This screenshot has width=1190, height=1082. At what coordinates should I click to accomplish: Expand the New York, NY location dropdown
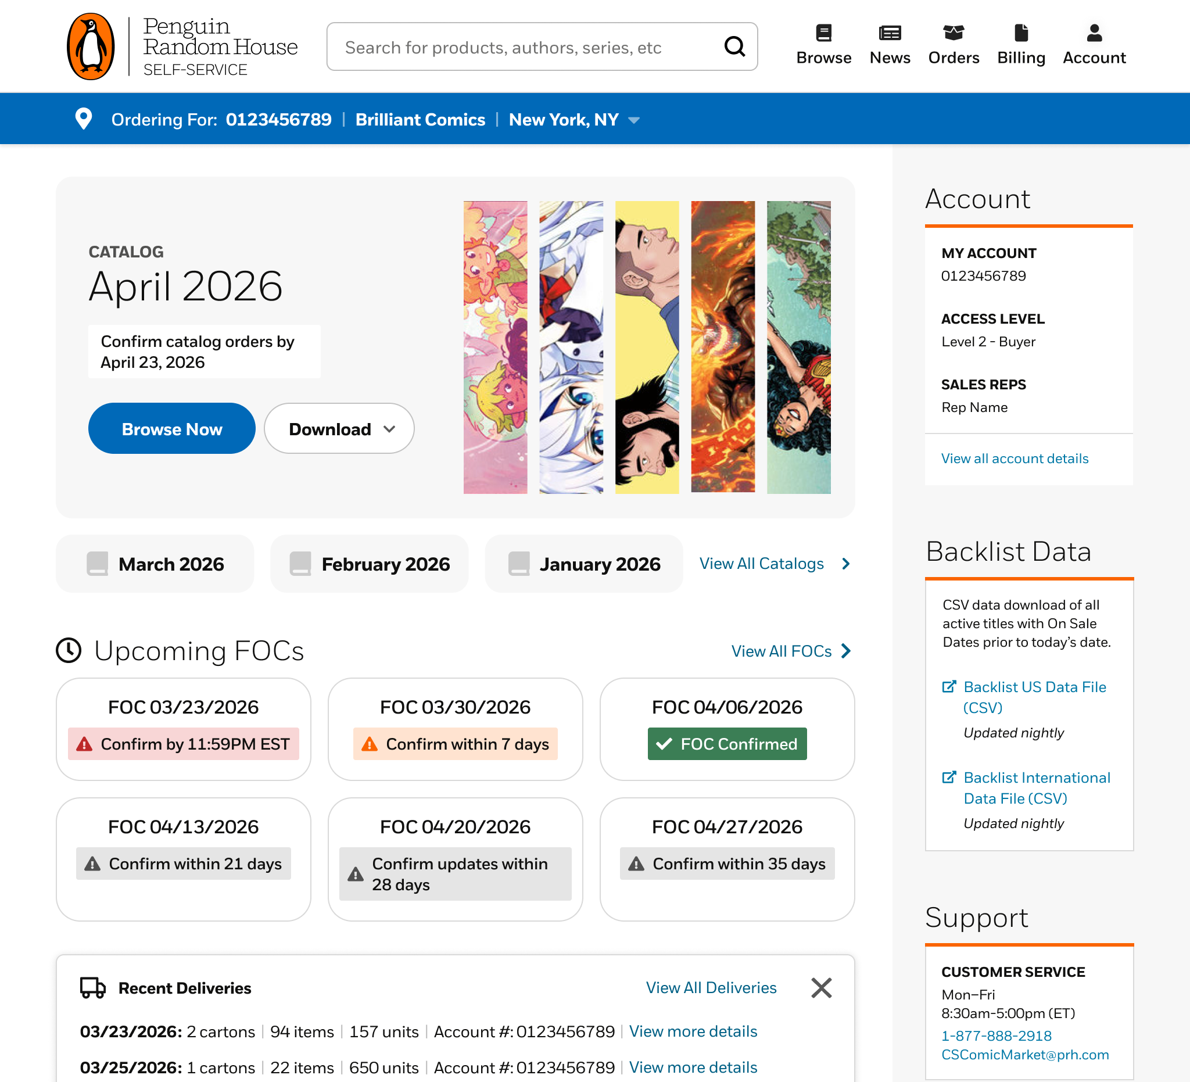(634, 120)
